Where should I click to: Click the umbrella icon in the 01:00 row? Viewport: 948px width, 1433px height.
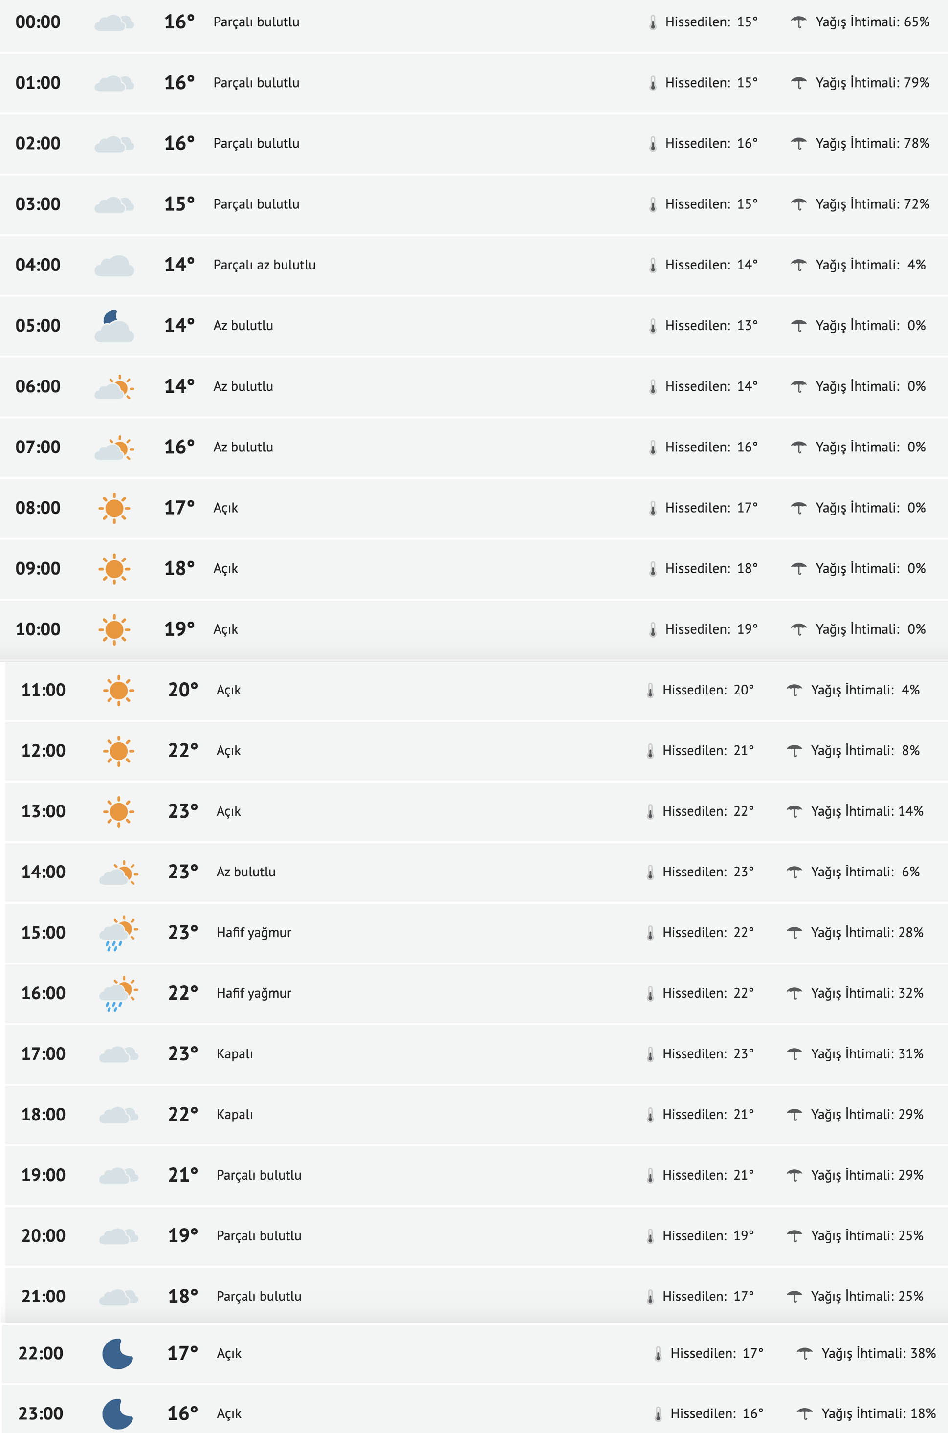pyautogui.click(x=799, y=83)
